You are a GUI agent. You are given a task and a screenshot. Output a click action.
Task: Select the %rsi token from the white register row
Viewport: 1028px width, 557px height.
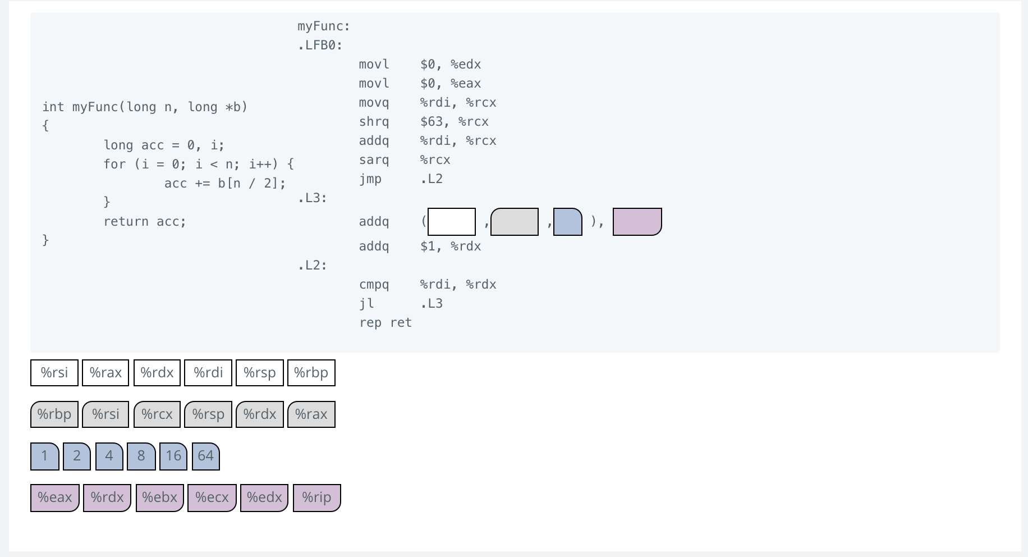tap(54, 372)
